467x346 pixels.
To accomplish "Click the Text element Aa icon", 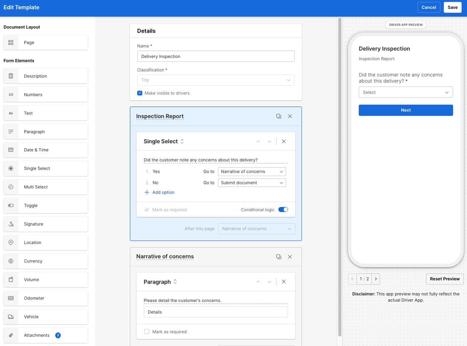I will tap(11, 113).
